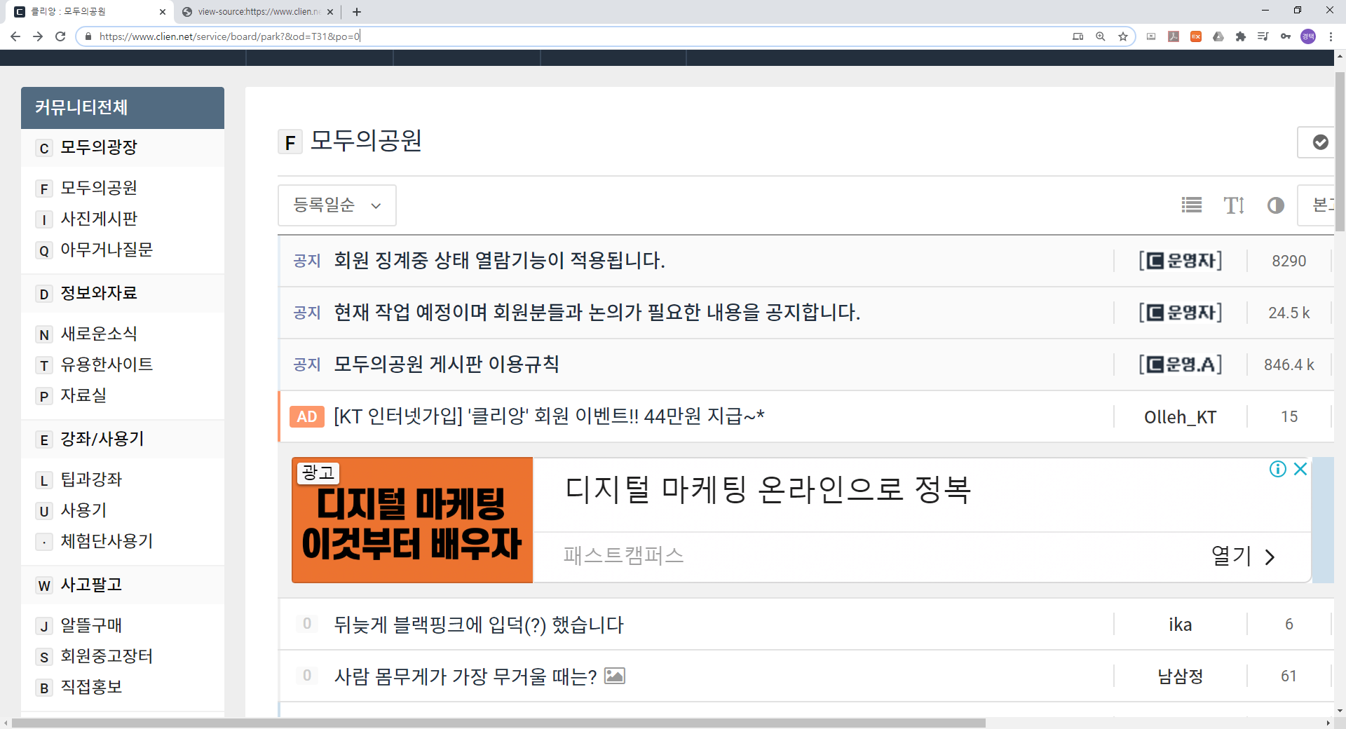Open 사용기 in the sidebar
The image size is (1346, 729).
tap(83, 510)
